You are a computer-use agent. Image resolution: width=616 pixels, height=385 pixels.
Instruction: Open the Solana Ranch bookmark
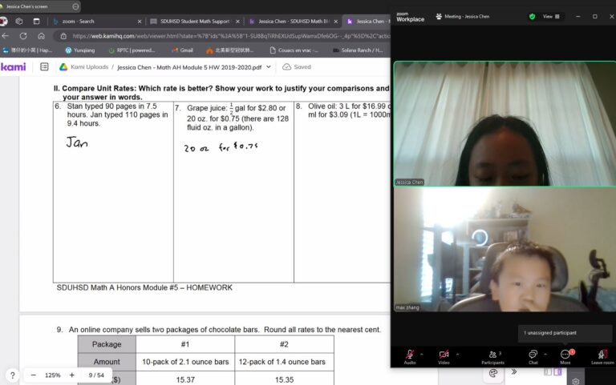pos(358,50)
